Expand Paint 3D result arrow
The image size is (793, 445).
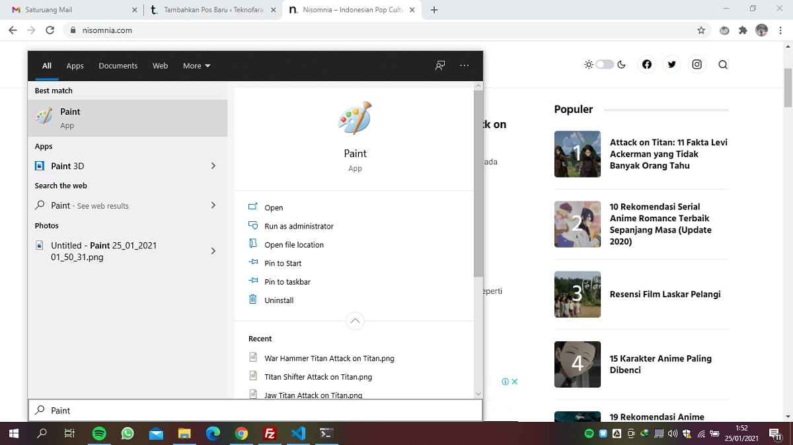click(213, 166)
